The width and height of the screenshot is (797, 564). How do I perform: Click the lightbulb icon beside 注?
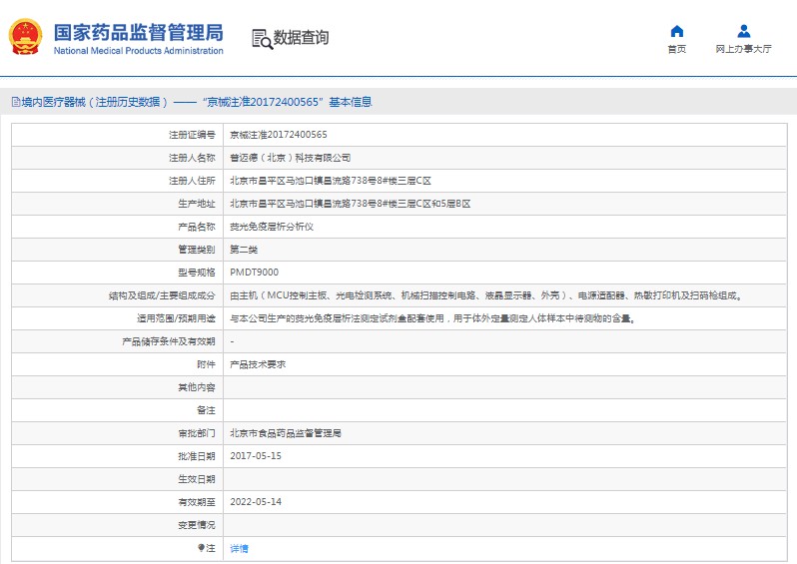201,548
